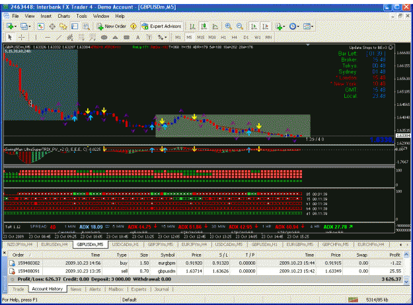Zoom out on the chart

[x=240, y=26]
